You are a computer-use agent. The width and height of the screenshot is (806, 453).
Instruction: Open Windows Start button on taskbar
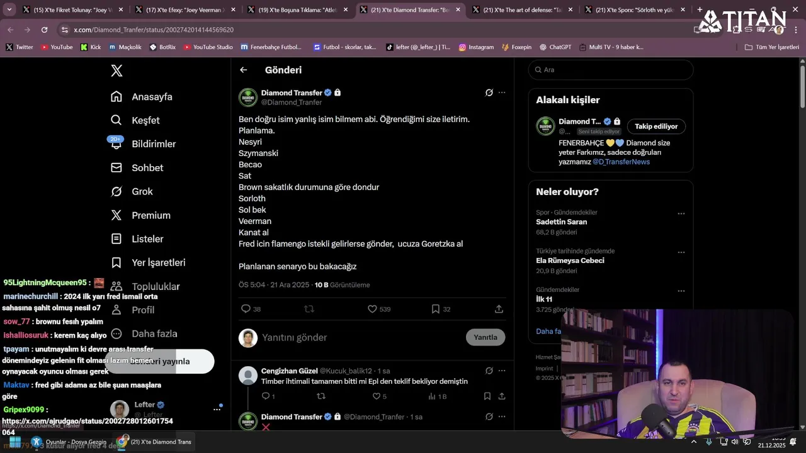15,442
